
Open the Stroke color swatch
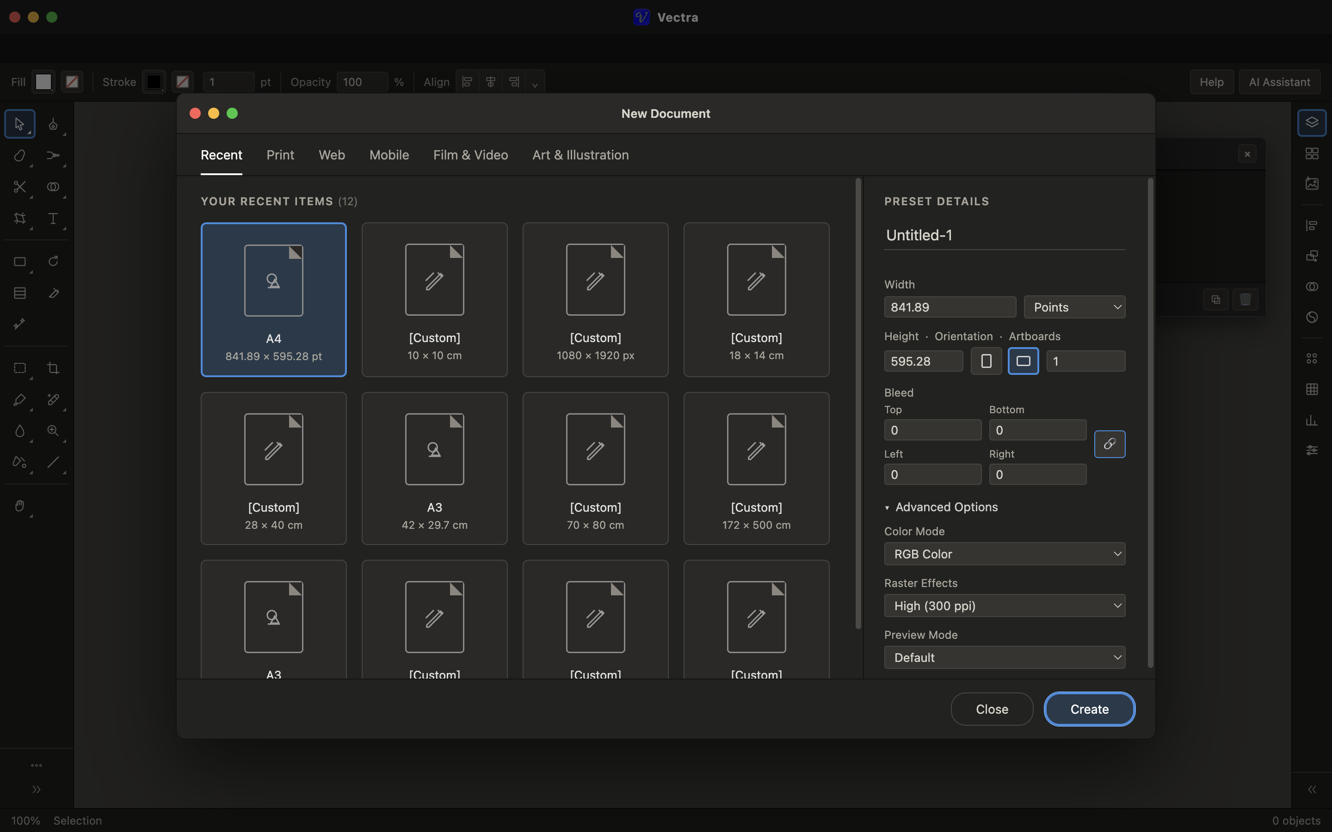pos(154,82)
